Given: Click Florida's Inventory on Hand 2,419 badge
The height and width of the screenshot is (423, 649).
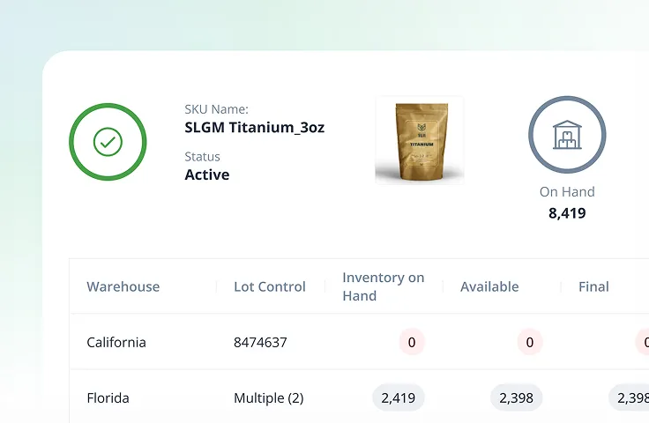Looking at the screenshot, I should 399,398.
